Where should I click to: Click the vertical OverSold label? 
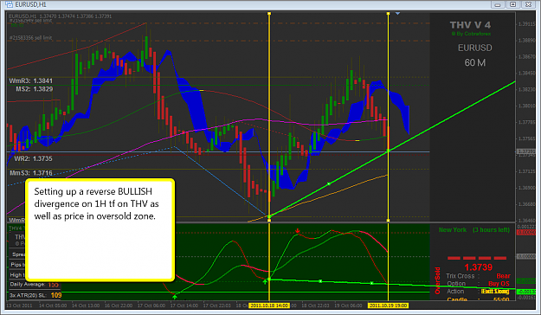pyautogui.click(x=437, y=280)
